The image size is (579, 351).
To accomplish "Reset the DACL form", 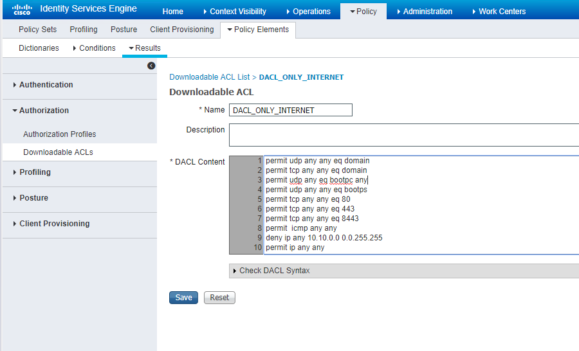I will coord(219,298).
